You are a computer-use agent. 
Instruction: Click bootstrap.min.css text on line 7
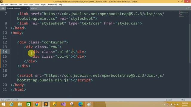[36, 18]
